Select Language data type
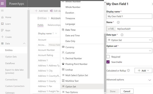153x94 pixels. 70,24
